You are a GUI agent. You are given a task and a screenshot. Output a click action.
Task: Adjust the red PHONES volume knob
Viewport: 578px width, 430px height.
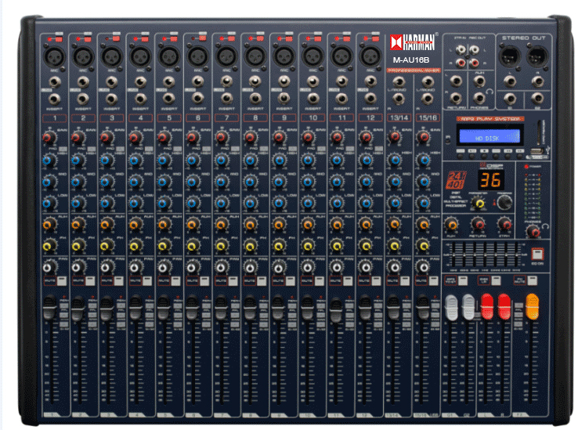533,232
